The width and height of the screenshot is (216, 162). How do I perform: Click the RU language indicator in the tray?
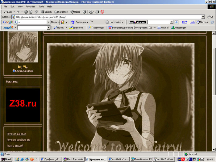[190, 160]
